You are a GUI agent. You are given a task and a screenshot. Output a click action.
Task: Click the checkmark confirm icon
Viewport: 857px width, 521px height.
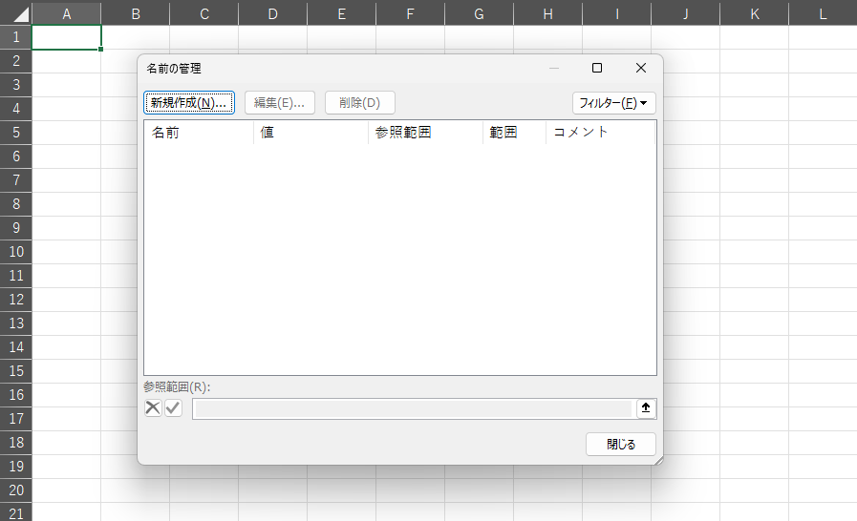(x=173, y=408)
